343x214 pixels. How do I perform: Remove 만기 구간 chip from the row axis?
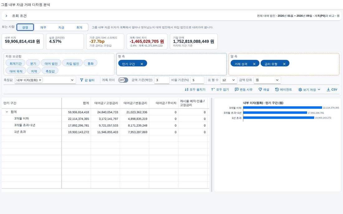(x=142, y=64)
